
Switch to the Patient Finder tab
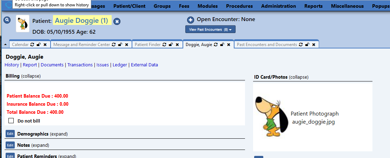pos(148,45)
